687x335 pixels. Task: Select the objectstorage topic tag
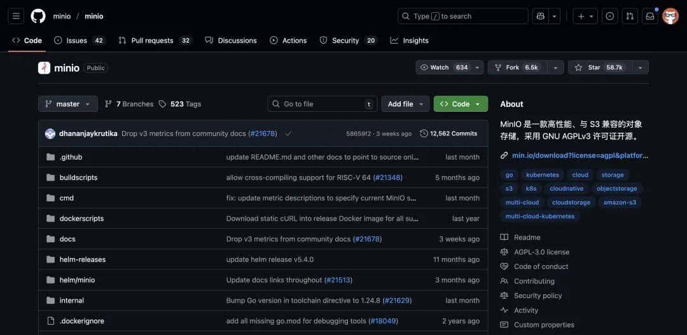point(617,189)
